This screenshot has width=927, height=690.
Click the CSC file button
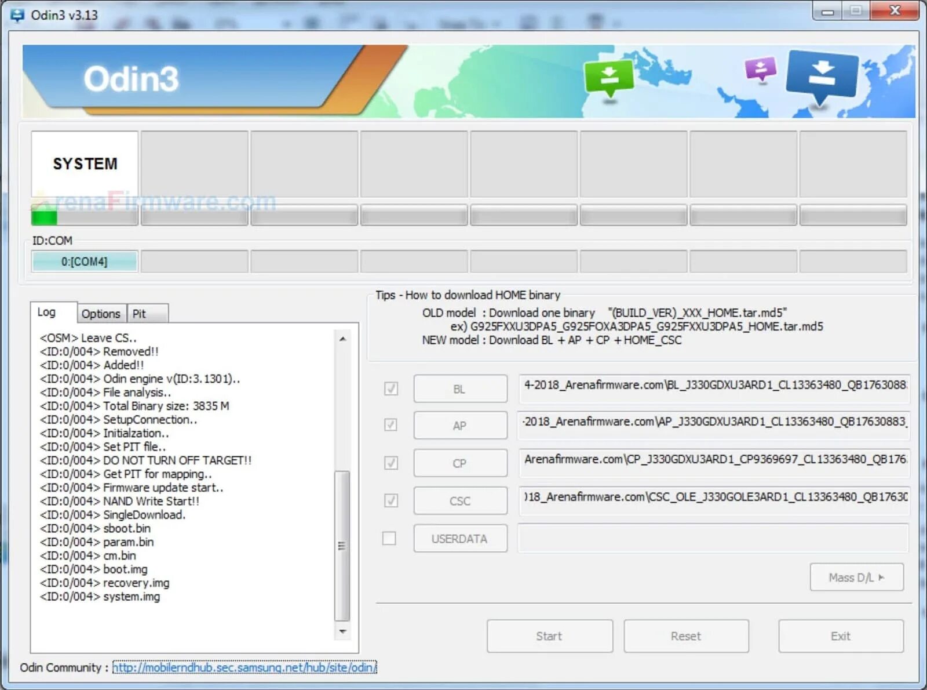[460, 501]
